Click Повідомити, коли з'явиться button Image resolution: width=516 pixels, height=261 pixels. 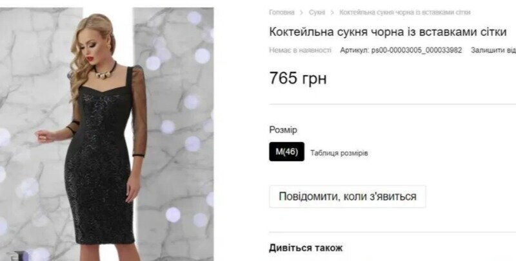pyautogui.click(x=348, y=197)
